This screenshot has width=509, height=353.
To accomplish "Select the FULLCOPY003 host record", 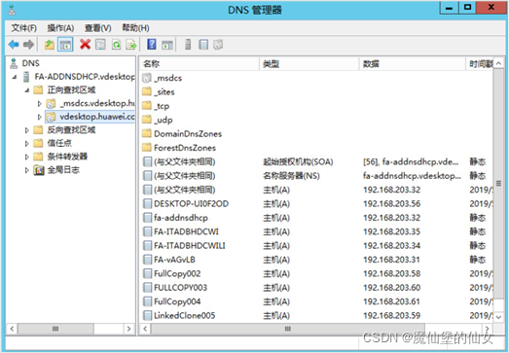I will [x=316, y=288].
